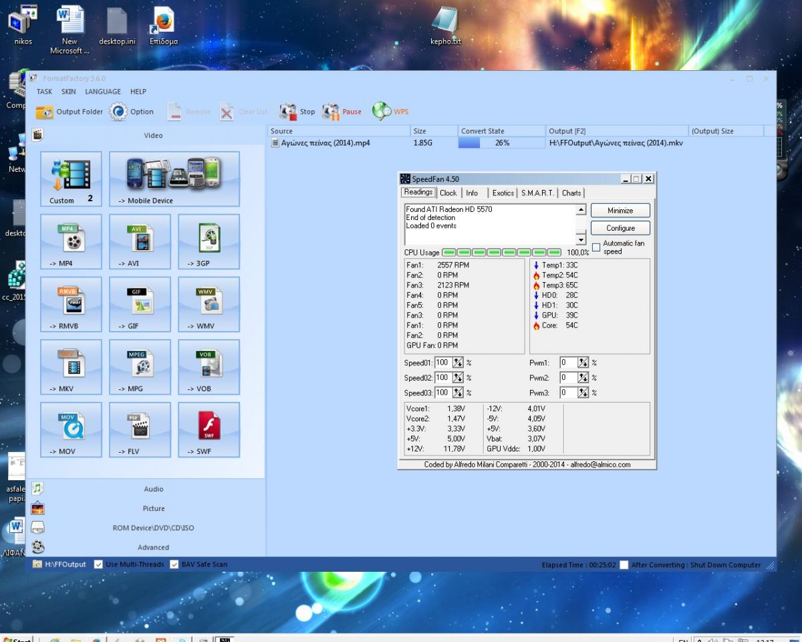The width and height of the screenshot is (802, 642).
Task: Pick the AVI conversion format
Action: (140, 241)
